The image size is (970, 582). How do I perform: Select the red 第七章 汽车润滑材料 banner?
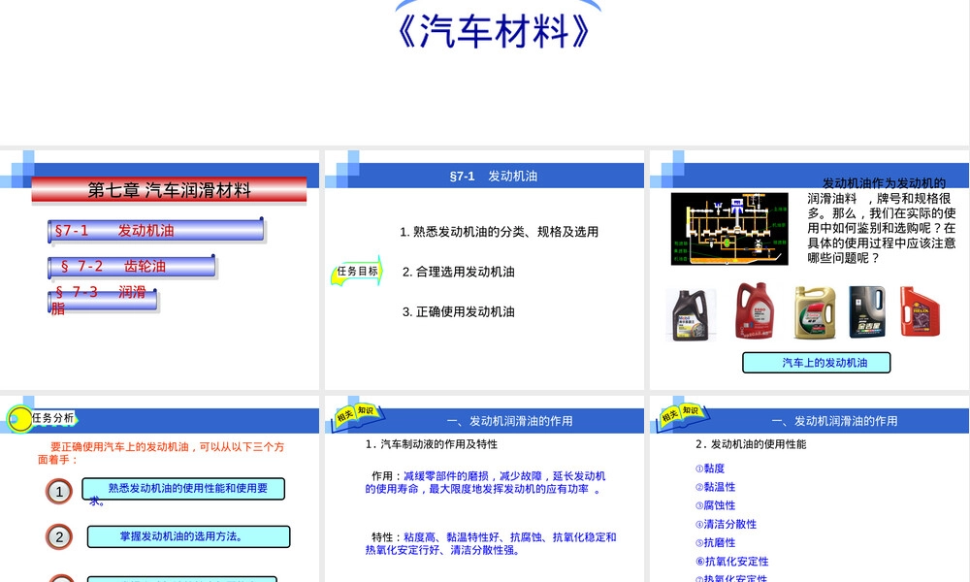coord(169,190)
